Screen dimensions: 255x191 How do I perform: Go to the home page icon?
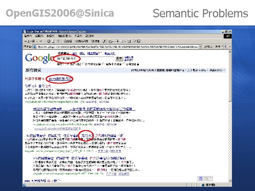[x=58, y=41]
